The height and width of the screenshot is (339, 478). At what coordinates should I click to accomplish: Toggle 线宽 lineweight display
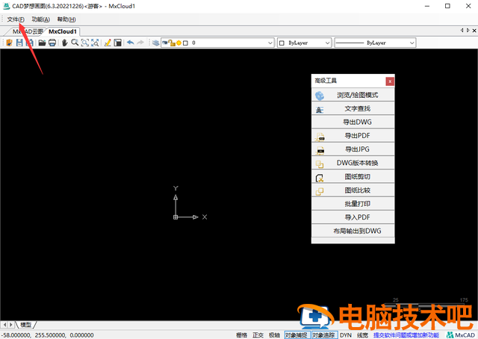363,335
